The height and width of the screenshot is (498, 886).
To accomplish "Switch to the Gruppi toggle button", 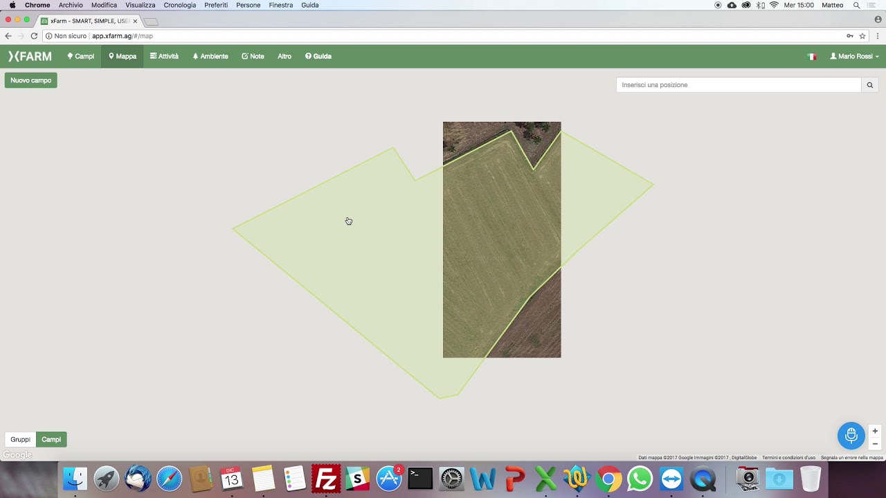I will (20, 439).
